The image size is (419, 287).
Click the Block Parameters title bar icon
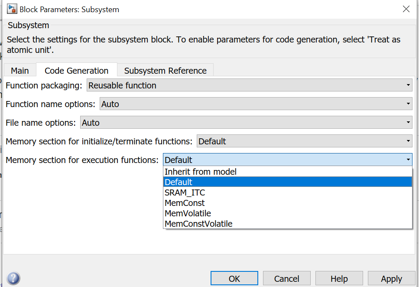point(12,9)
